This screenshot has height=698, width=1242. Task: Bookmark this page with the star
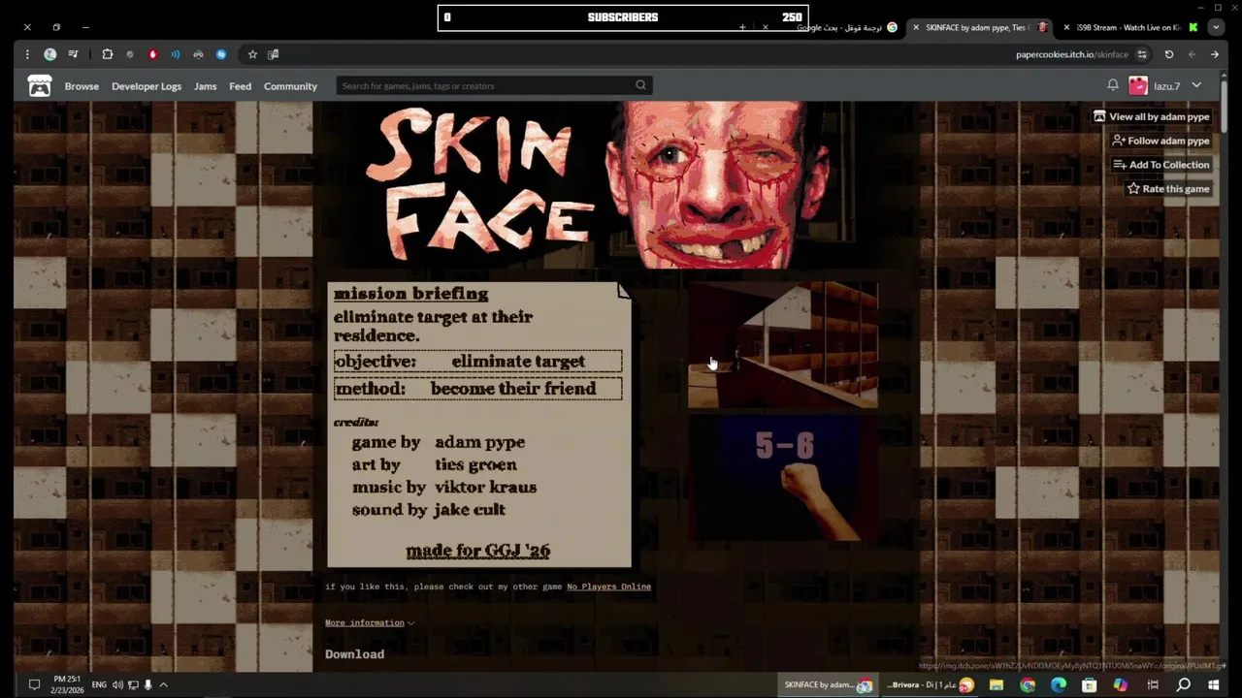(252, 54)
